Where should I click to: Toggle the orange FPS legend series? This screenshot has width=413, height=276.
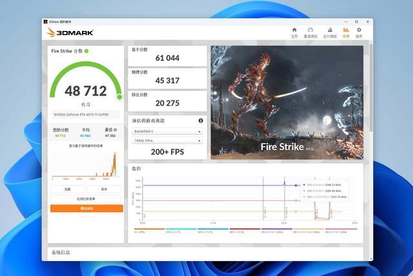pos(148,229)
